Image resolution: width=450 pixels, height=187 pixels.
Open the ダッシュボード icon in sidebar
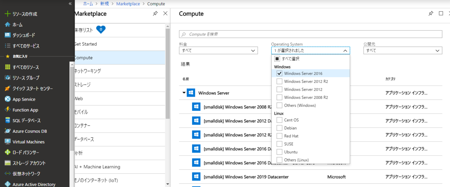(7, 35)
